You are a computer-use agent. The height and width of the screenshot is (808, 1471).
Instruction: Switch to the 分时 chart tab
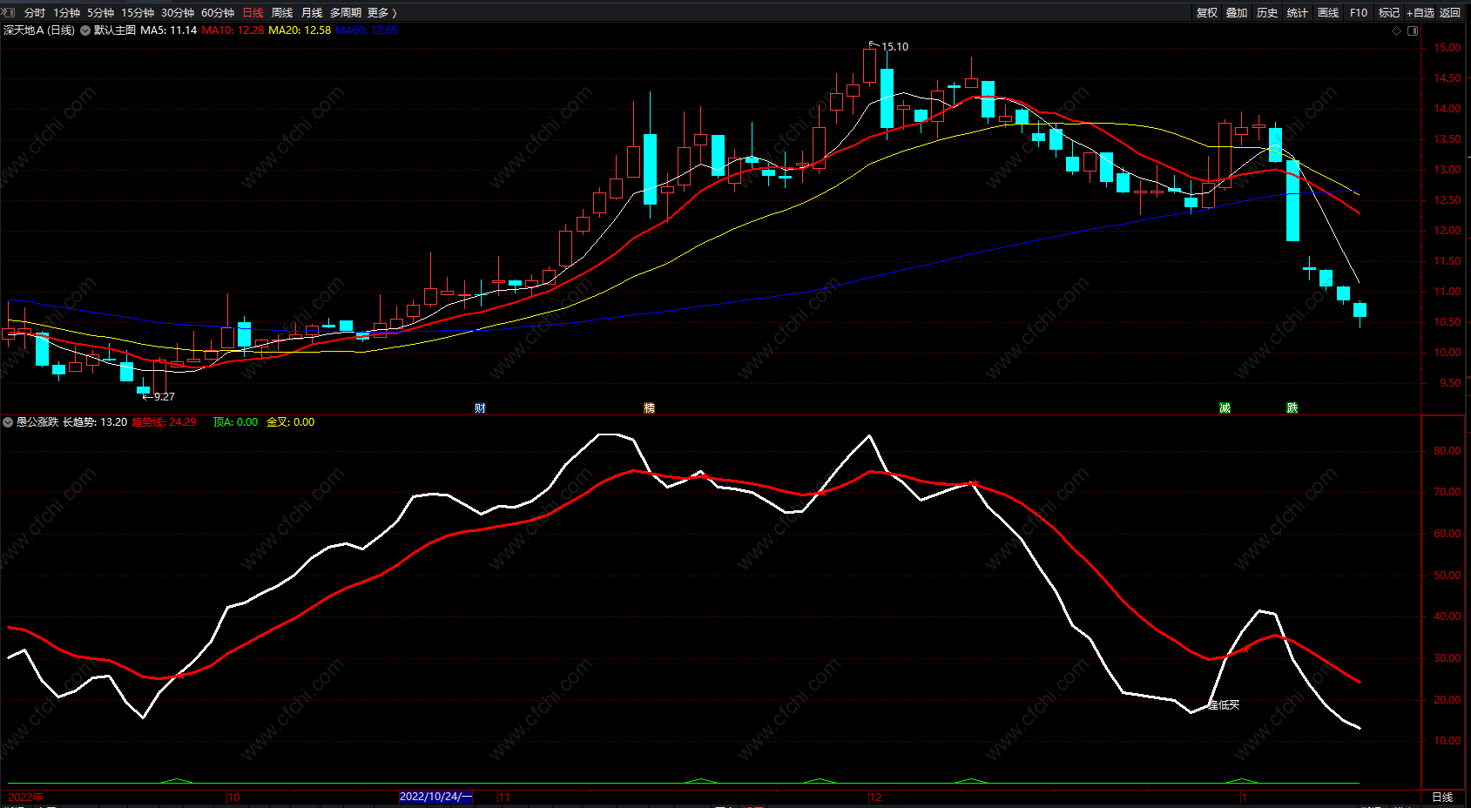[35, 12]
